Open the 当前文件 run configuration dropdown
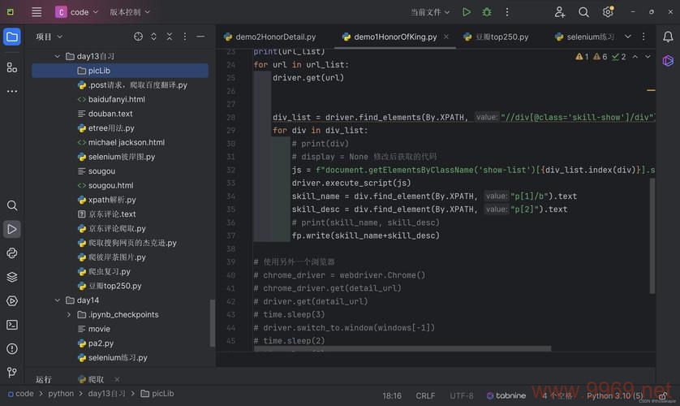The width and height of the screenshot is (680, 406). click(x=430, y=12)
